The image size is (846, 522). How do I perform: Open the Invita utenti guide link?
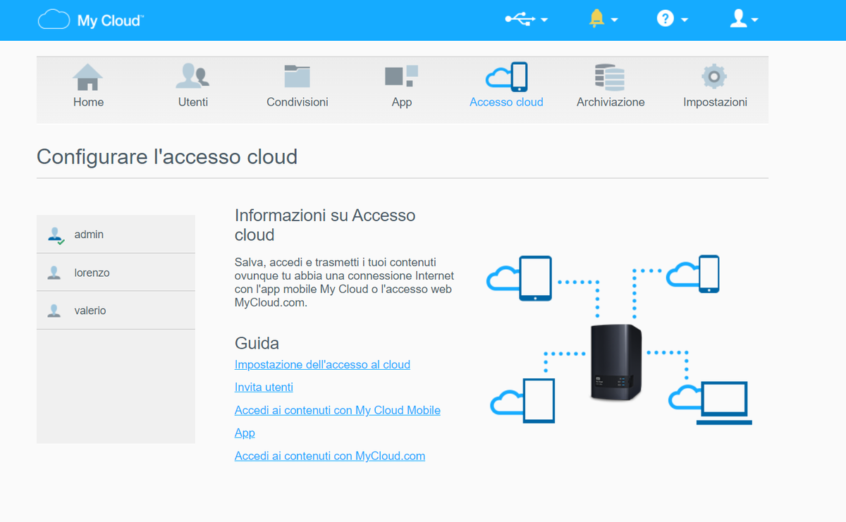(x=264, y=387)
